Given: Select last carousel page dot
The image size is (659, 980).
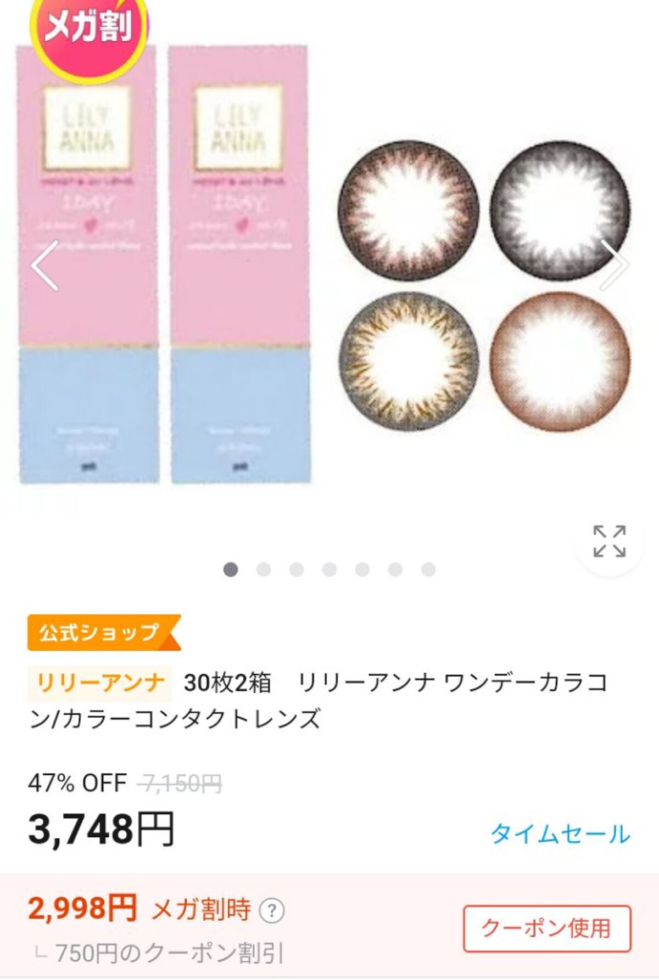Looking at the screenshot, I should [x=428, y=570].
